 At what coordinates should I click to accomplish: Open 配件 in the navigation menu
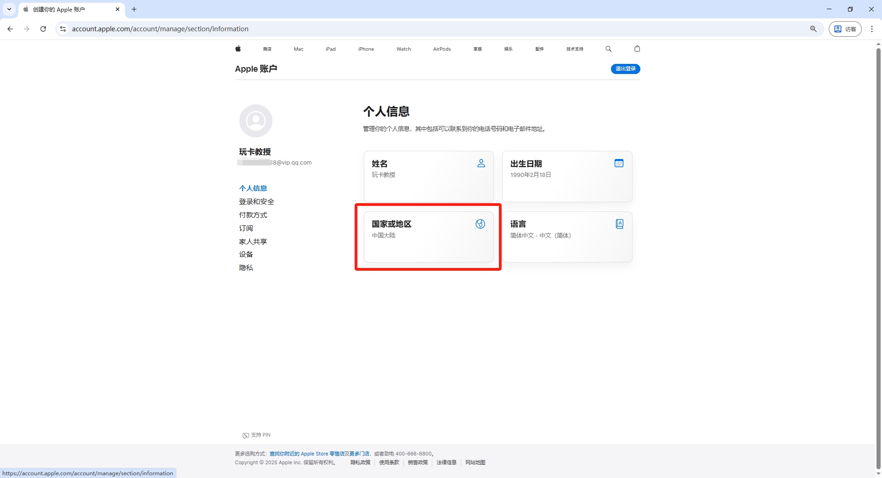[x=540, y=49]
